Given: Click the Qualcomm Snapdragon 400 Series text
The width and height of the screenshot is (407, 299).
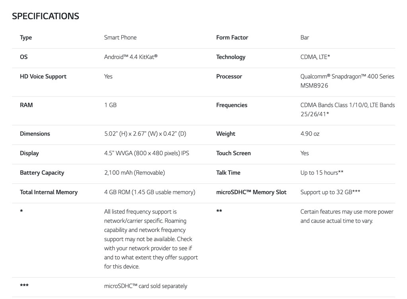Looking at the screenshot, I should point(347,77).
